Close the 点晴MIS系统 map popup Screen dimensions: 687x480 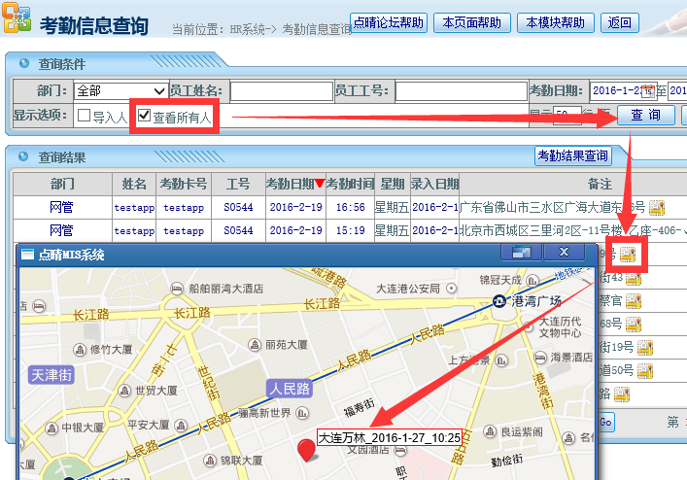pyautogui.click(x=564, y=253)
